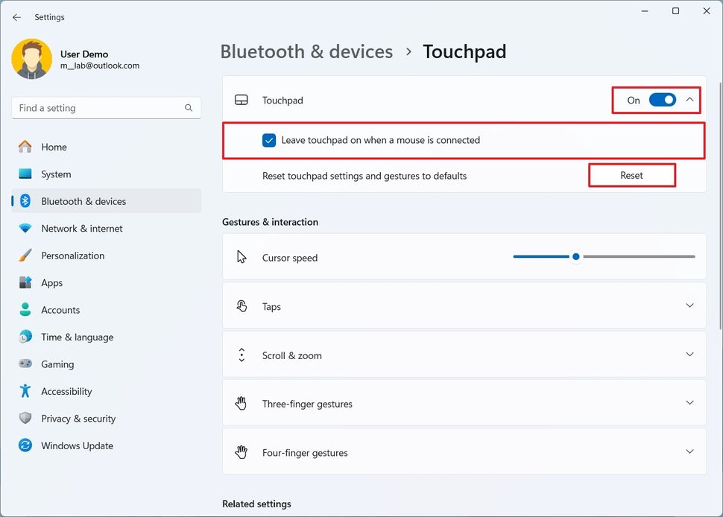Uncheck leave touchpad on when mouse connected
Screen dimensions: 723x517
(x=268, y=139)
